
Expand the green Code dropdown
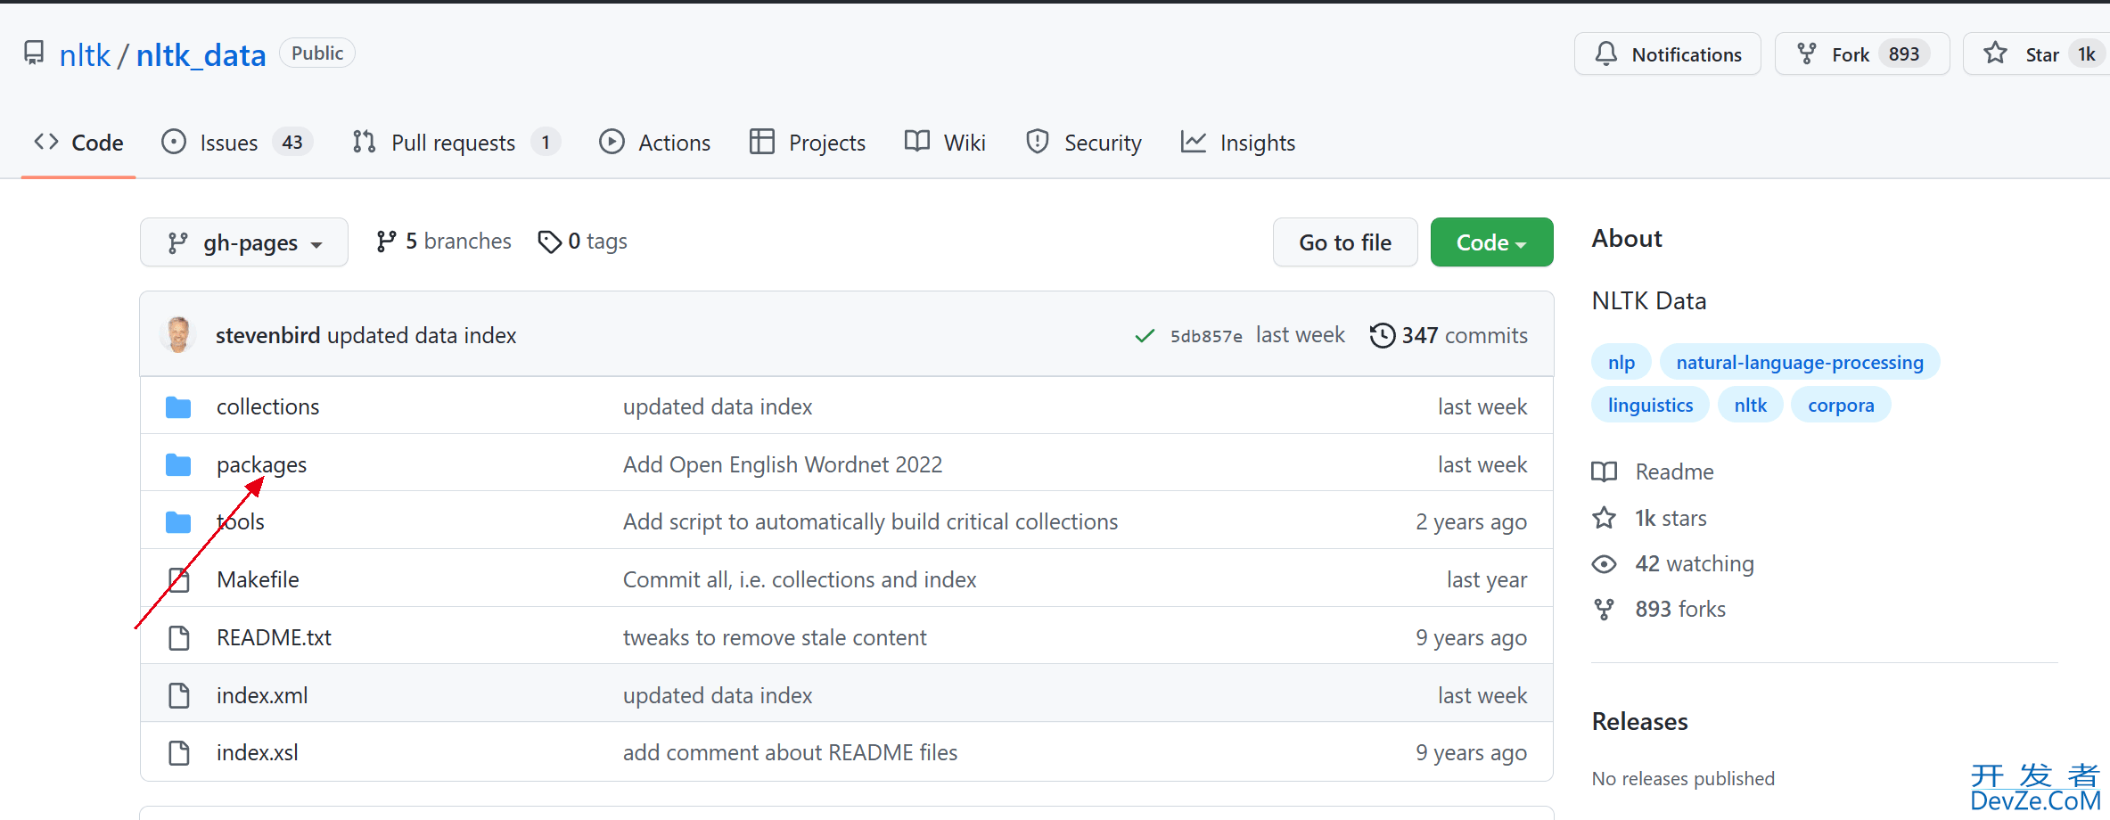coord(1491,242)
